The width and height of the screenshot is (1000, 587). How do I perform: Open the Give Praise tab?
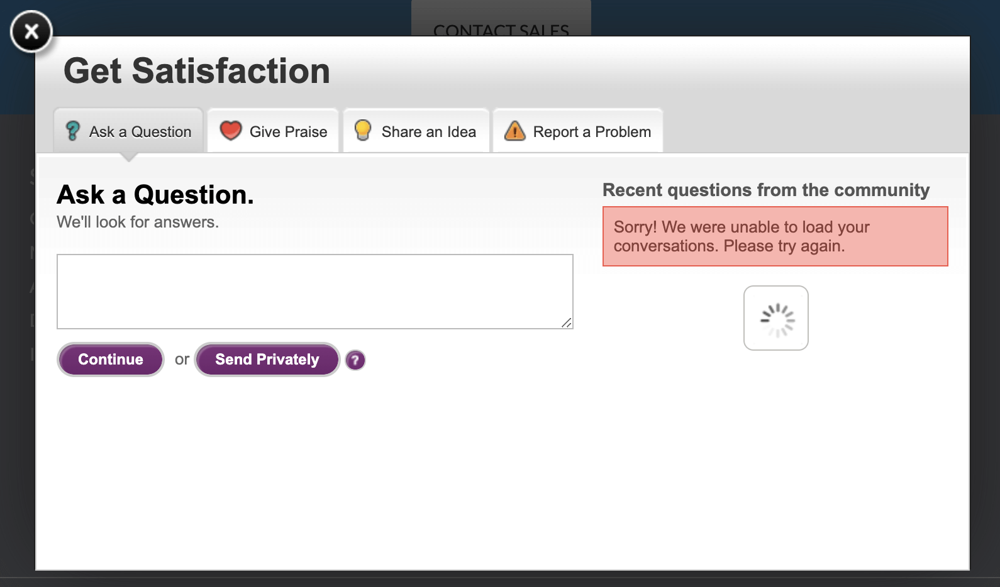point(274,131)
